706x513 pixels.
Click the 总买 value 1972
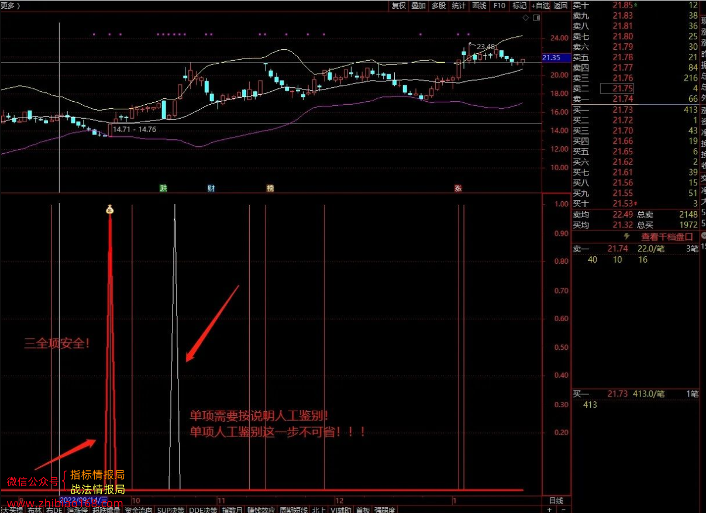pyautogui.click(x=688, y=225)
